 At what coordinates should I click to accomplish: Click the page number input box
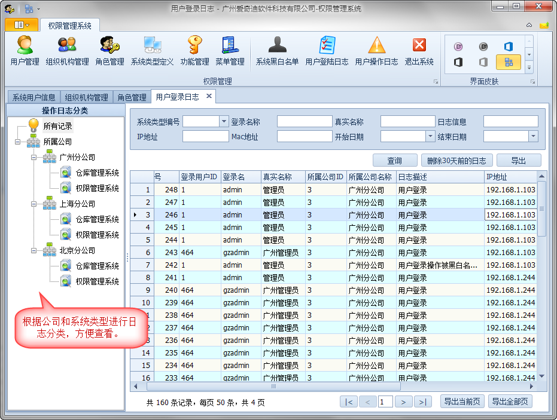pos(385,402)
